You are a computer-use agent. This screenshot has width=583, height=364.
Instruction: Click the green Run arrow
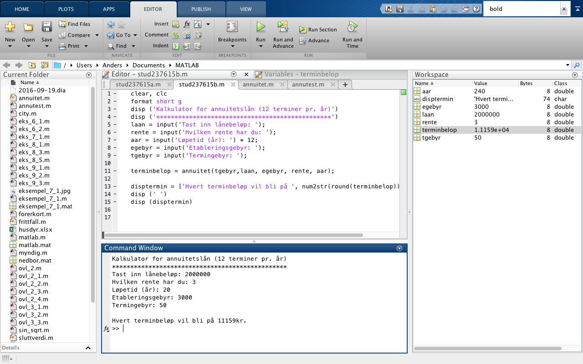[x=261, y=27]
